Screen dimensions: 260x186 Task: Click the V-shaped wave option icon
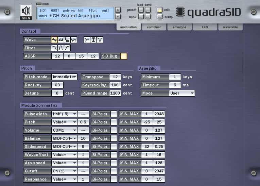click(100, 40)
